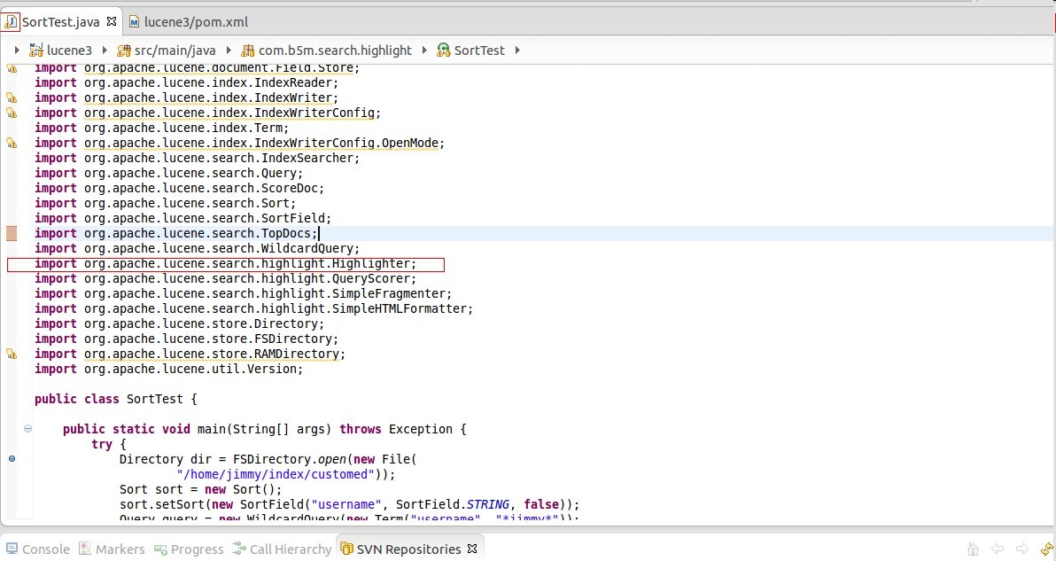Click the import SimpleFragmenter line
Viewport: 1056px width, 561px height.
pos(243,293)
